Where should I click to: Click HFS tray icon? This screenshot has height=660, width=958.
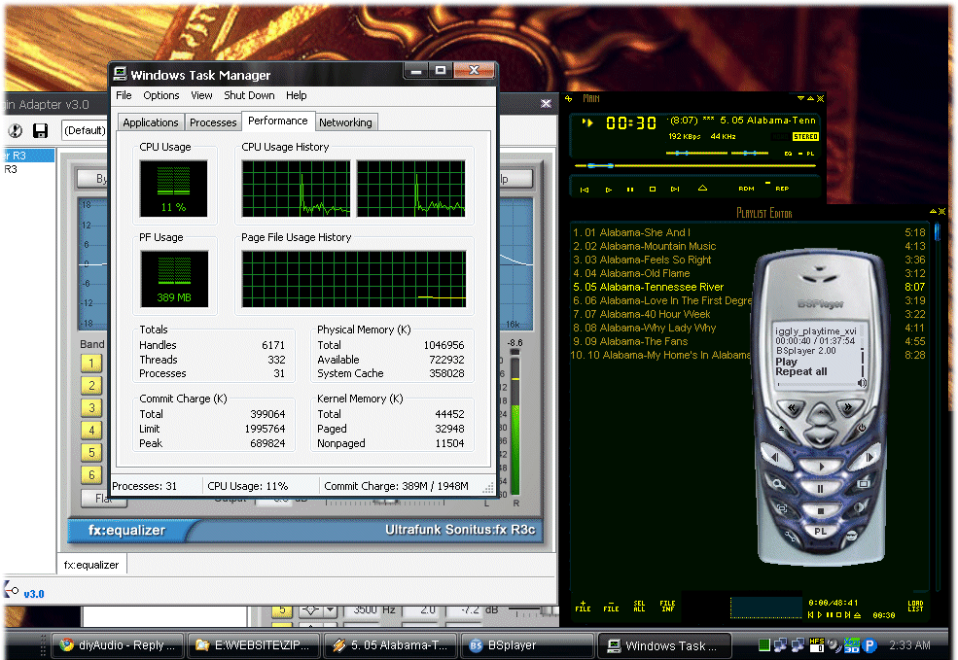point(817,644)
